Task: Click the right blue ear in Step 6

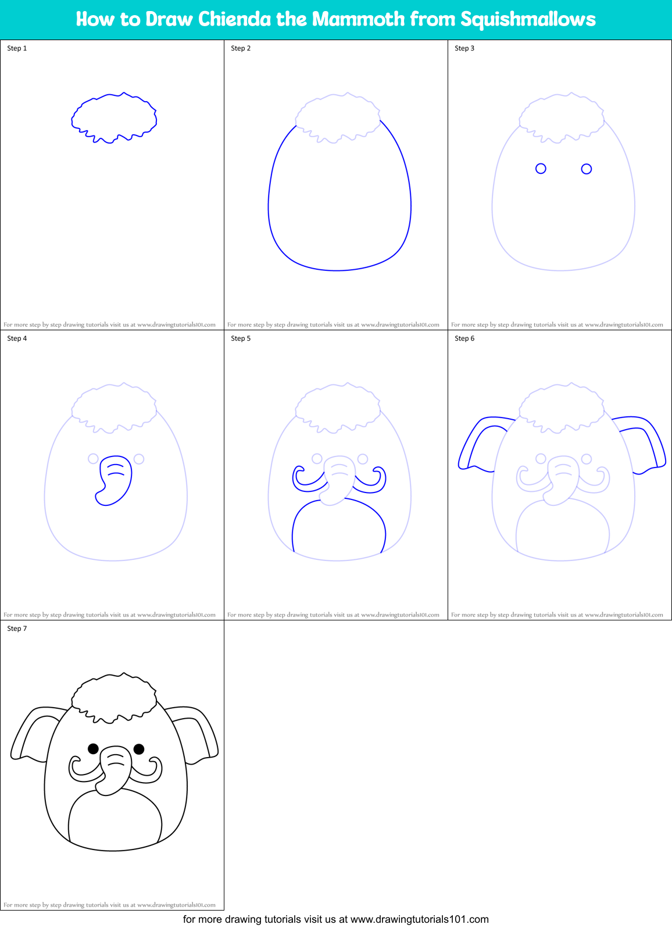Action: (x=639, y=444)
